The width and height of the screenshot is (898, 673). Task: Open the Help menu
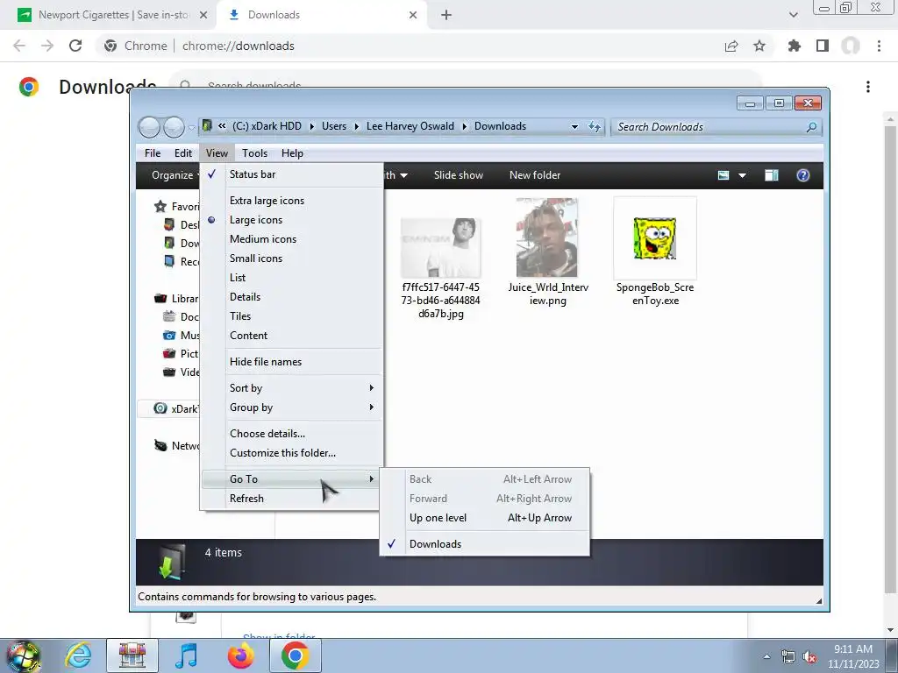(x=292, y=153)
